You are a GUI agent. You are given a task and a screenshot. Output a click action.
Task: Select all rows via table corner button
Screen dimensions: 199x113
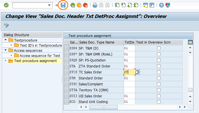tap(67, 42)
